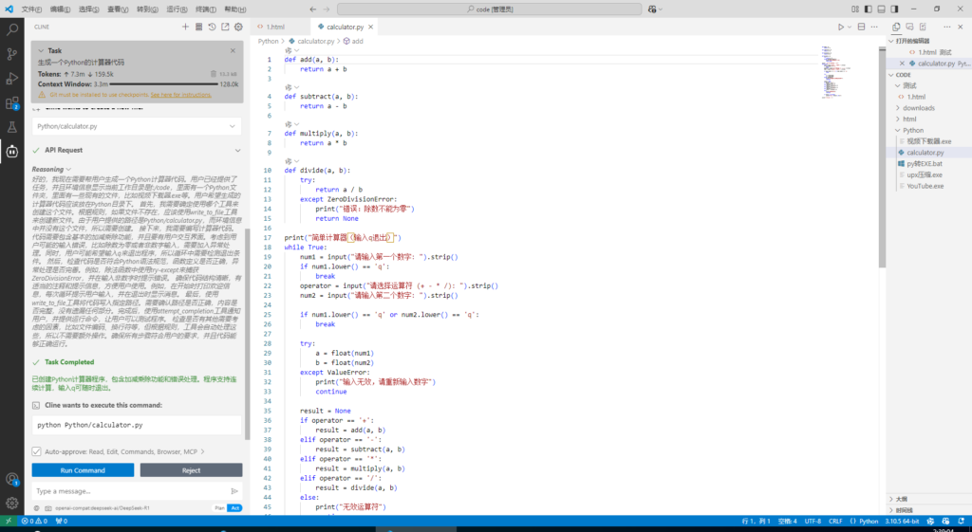Run the Python file play icon
Screen dimensions: 972x532
(841, 27)
